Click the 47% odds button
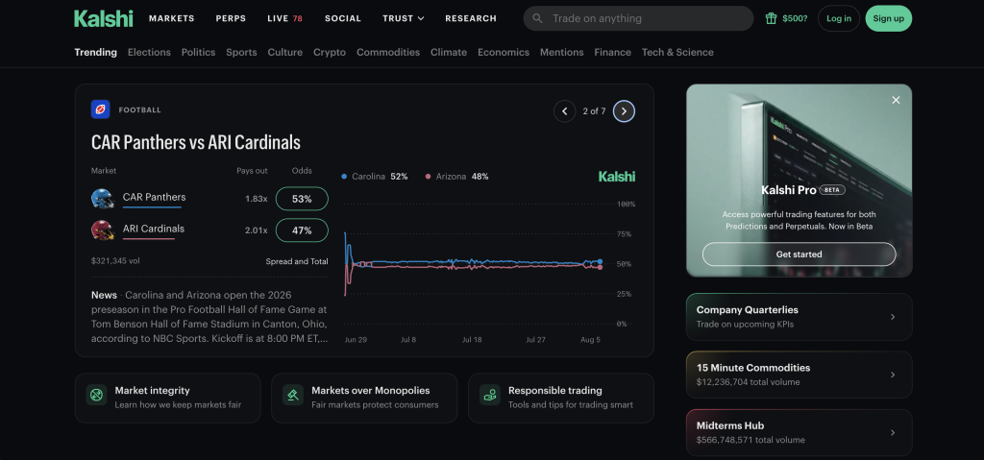Image resolution: width=984 pixels, height=460 pixels. coord(302,230)
